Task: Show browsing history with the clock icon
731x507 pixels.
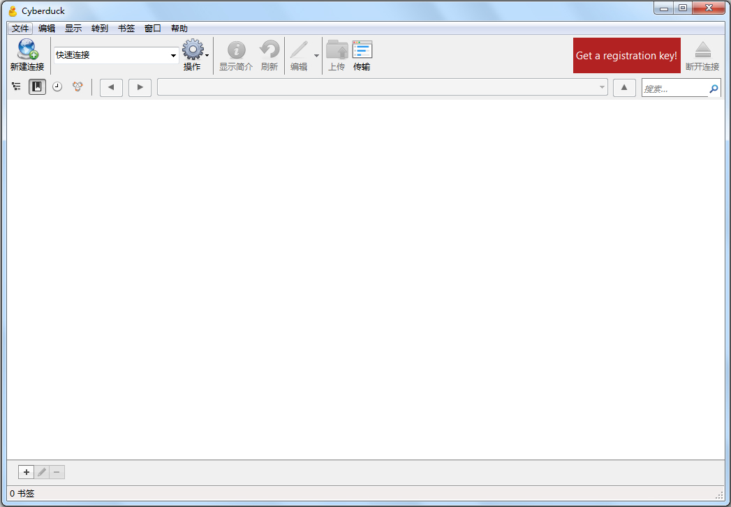Action: coord(57,86)
